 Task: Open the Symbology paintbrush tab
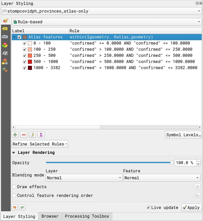[5, 21]
